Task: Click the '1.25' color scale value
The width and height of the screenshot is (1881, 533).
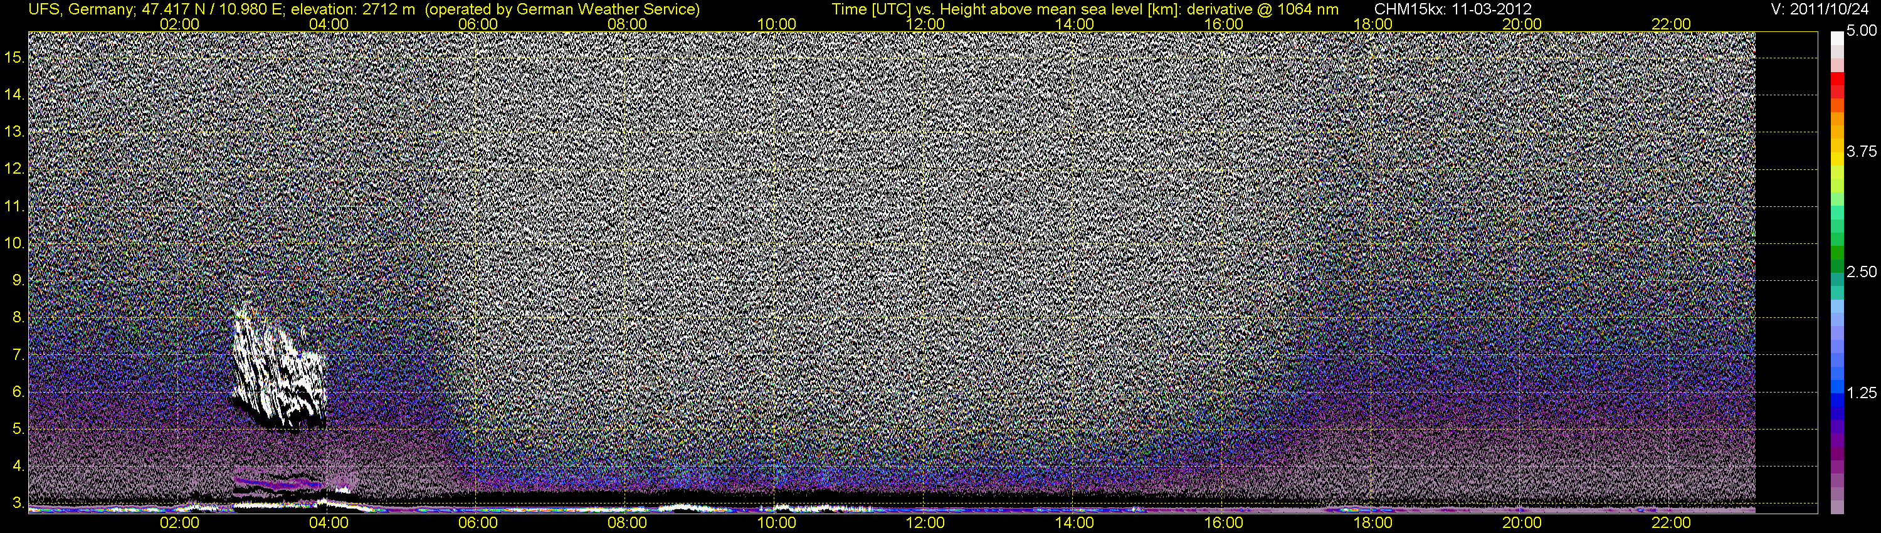Action: coord(1862,393)
